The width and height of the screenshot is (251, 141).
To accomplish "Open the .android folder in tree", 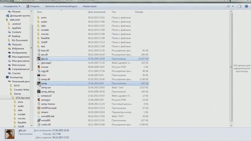I will 16,24.
